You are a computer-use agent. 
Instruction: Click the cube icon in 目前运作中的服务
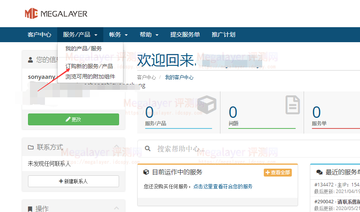pyautogui.click(x=146, y=172)
